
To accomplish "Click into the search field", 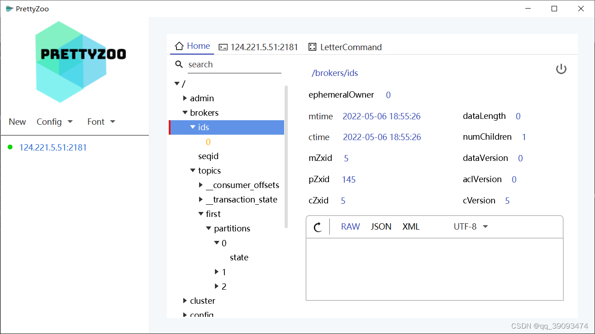I will point(234,65).
